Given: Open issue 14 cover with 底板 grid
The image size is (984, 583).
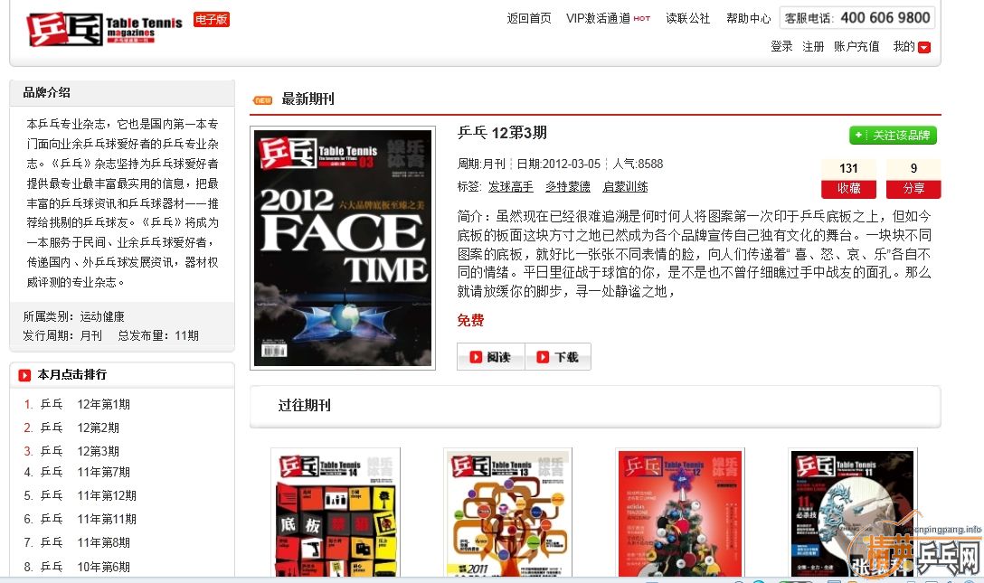Looking at the screenshot, I should click(336, 512).
